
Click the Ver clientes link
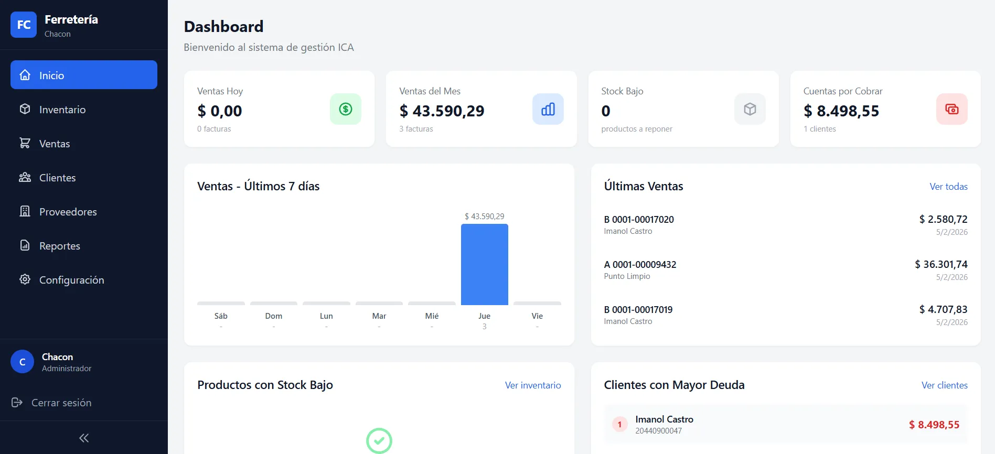(x=944, y=385)
